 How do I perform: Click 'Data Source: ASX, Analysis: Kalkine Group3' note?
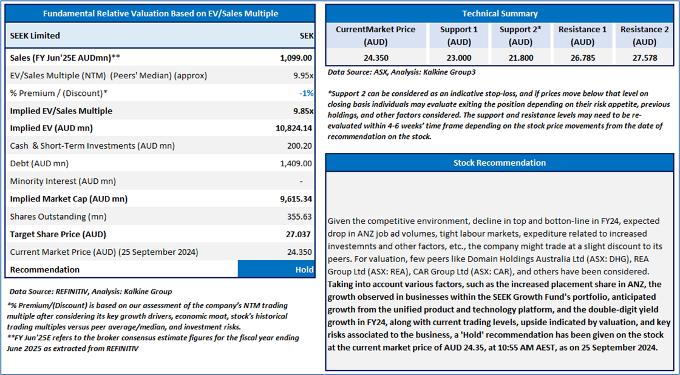(401, 72)
